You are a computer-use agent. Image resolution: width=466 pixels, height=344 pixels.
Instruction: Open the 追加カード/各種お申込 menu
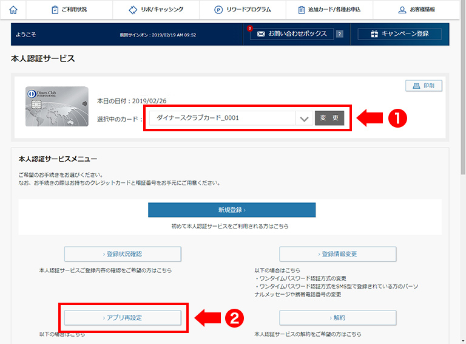pos(329,10)
